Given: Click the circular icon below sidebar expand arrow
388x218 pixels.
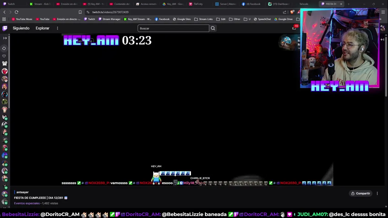Looking at the screenshot, I should pyautogui.click(x=4, y=48).
